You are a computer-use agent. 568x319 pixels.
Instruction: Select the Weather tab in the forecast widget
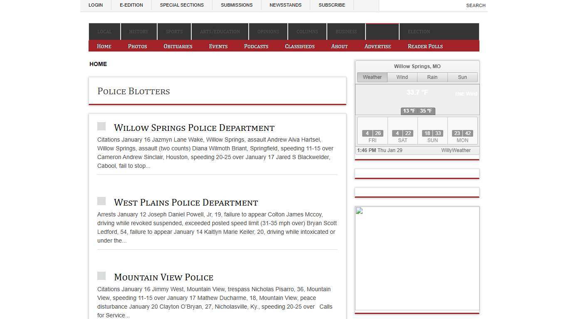coord(372,77)
